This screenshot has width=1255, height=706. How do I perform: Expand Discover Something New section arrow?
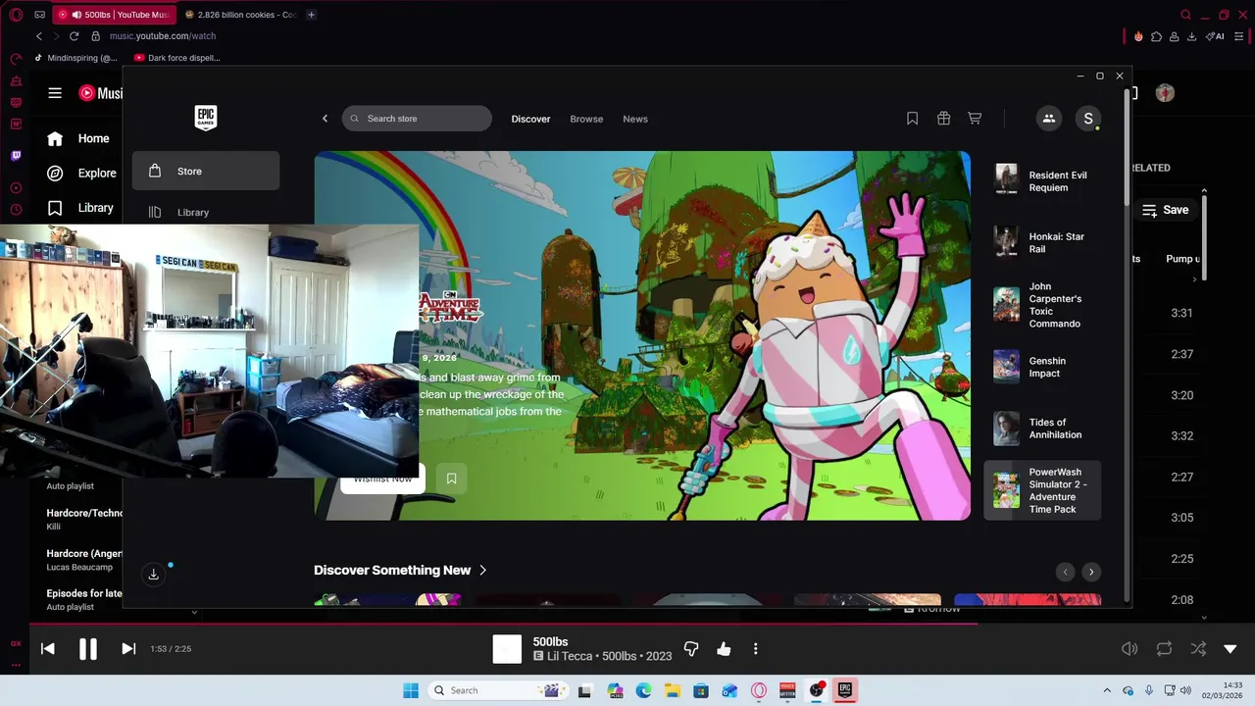482,570
